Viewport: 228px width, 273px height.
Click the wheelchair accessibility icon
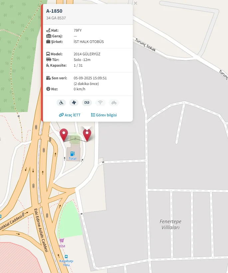click(61, 103)
